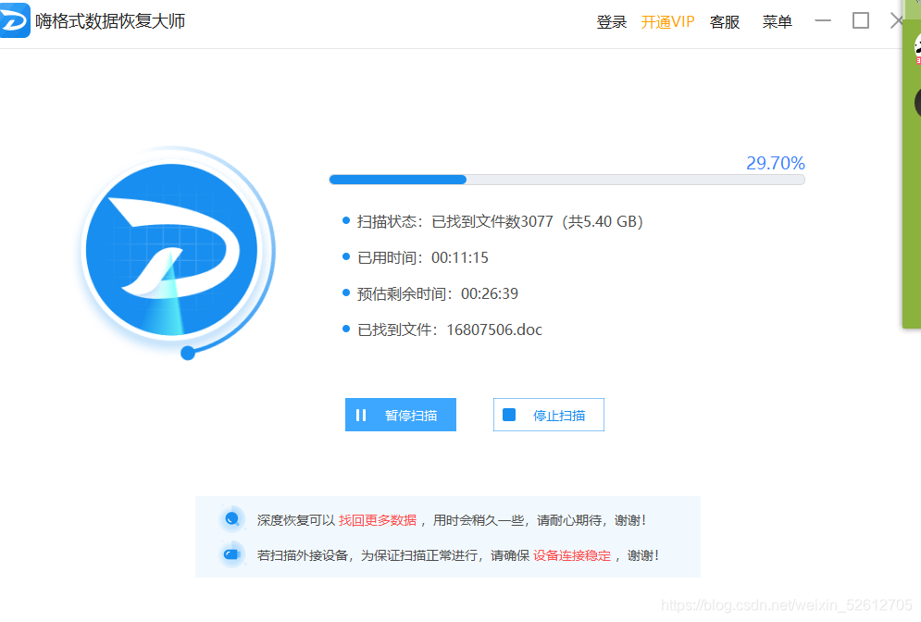Click scan status text 已找到文件数3077
The height and width of the screenshot is (622, 921).
(492, 221)
